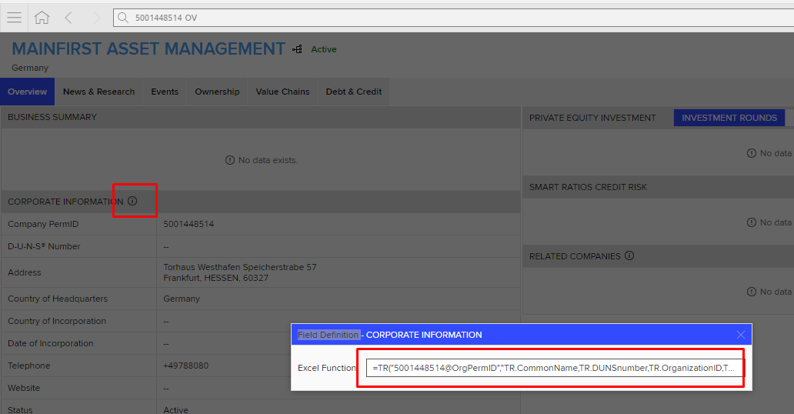The image size is (794, 414).
Task: Select the Excel Function formula field
Action: [555, 368]
